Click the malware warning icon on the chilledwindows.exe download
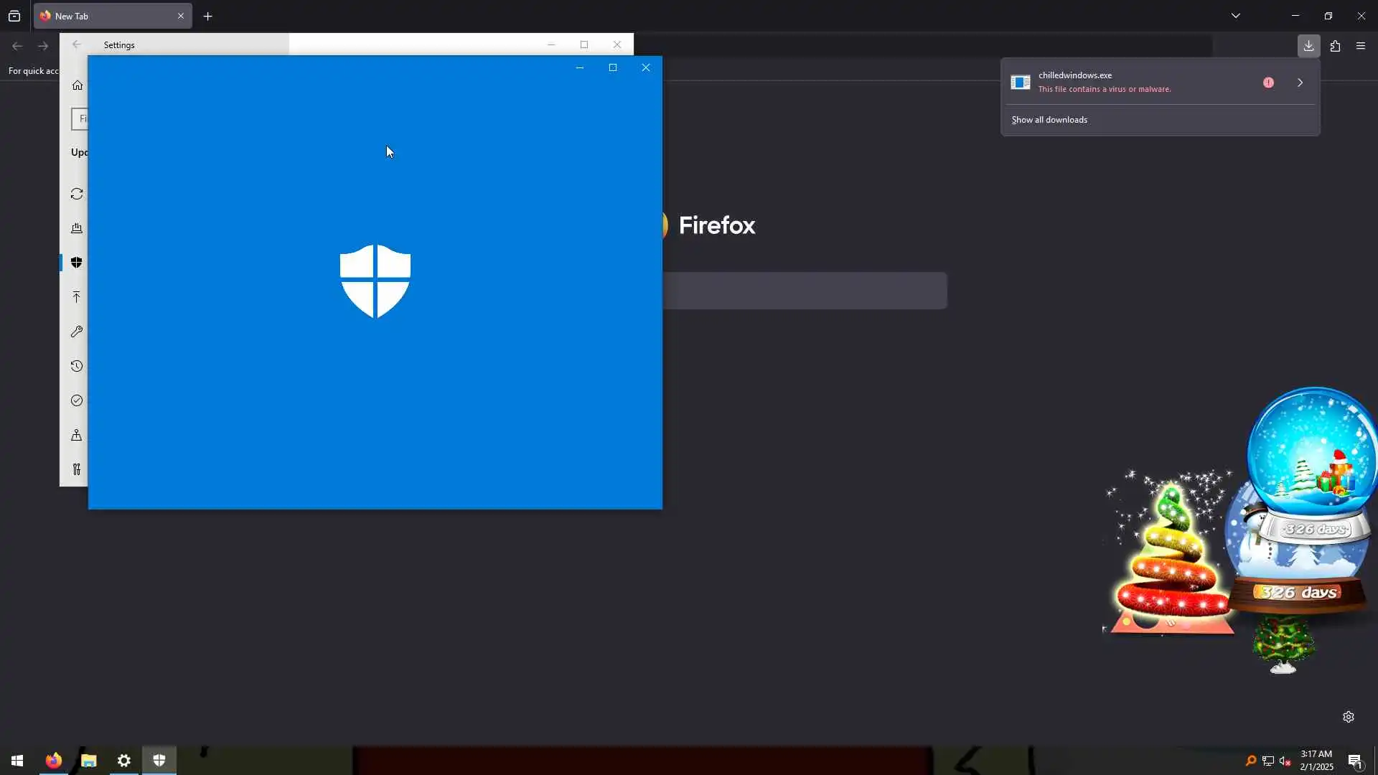Screen dimensions: 1378x775 1268,83
